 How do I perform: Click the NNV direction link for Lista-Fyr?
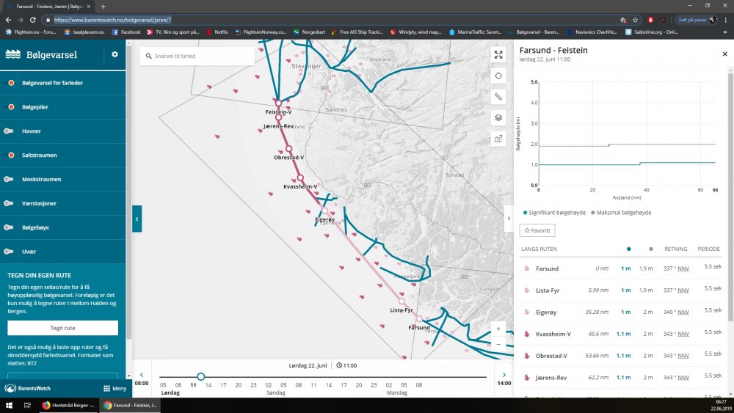coord(683,290)
